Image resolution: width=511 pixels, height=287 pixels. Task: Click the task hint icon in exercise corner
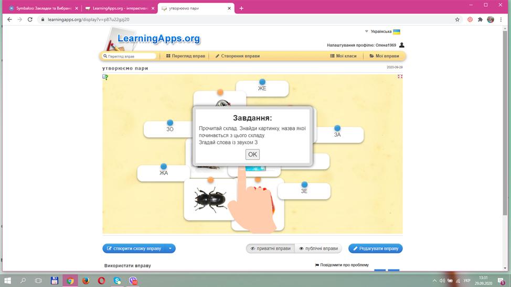105,77
